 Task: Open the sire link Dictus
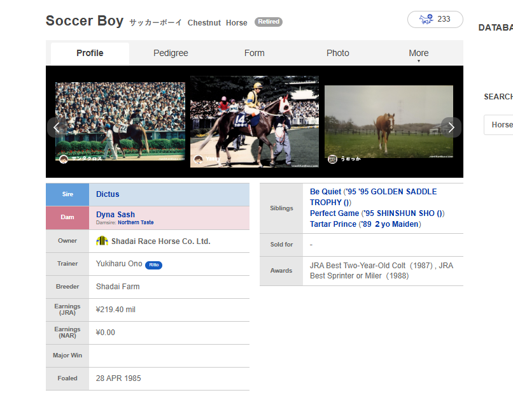108,194
